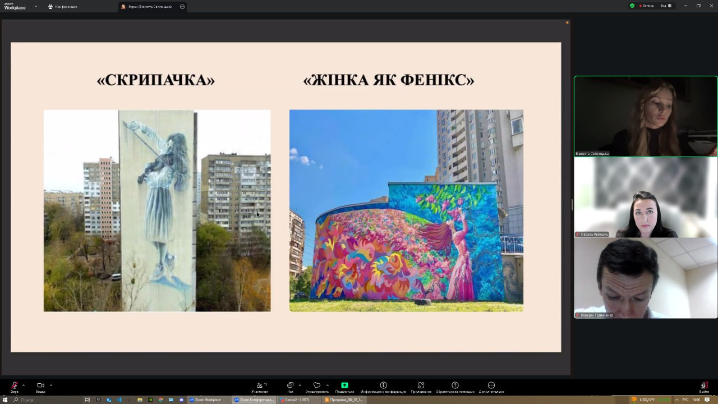Show hidden system tray icons chevron
This screenshot has height=404, width=718.
coord(677,400)
